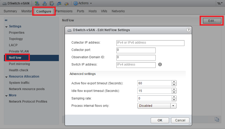Image resolution: width=225 pixels, height=129 pixels.
Task: Collapse the sidebar with the double-arrow icon
Action: [x=6, y=20]
